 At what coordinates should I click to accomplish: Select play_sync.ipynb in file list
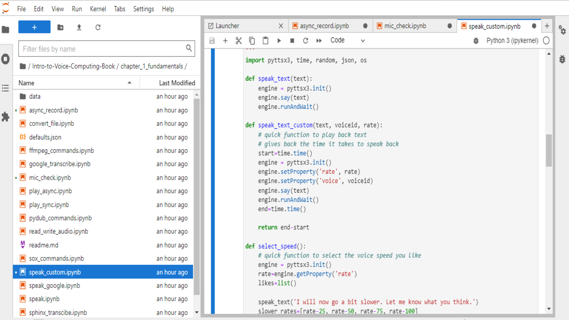coord(103,205)
